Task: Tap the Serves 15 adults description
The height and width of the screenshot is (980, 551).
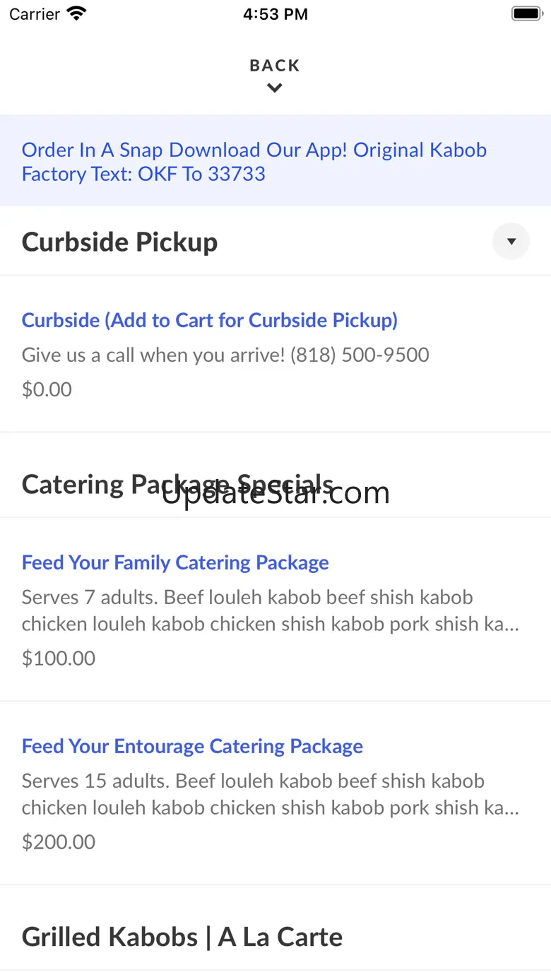Action: 271,794
